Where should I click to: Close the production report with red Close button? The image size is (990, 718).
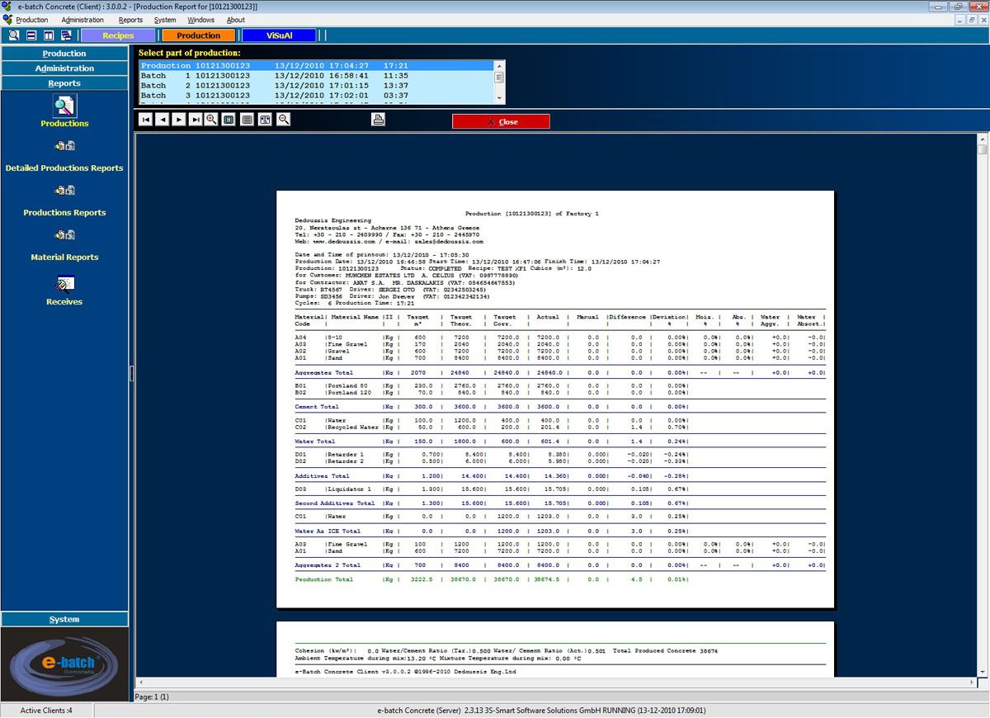501,121
